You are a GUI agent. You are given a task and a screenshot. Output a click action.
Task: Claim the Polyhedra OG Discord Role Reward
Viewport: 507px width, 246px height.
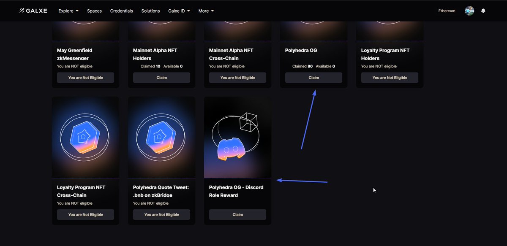[237, 214]
